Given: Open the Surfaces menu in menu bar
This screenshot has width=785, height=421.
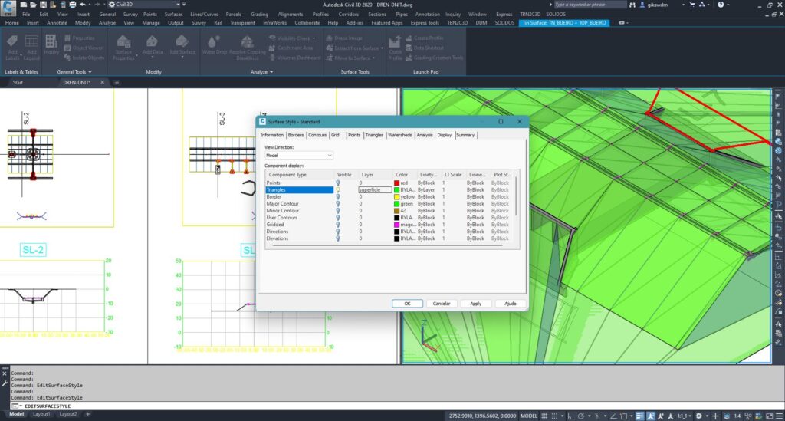Looking at the screenshot, I should [x=173, y=14].
